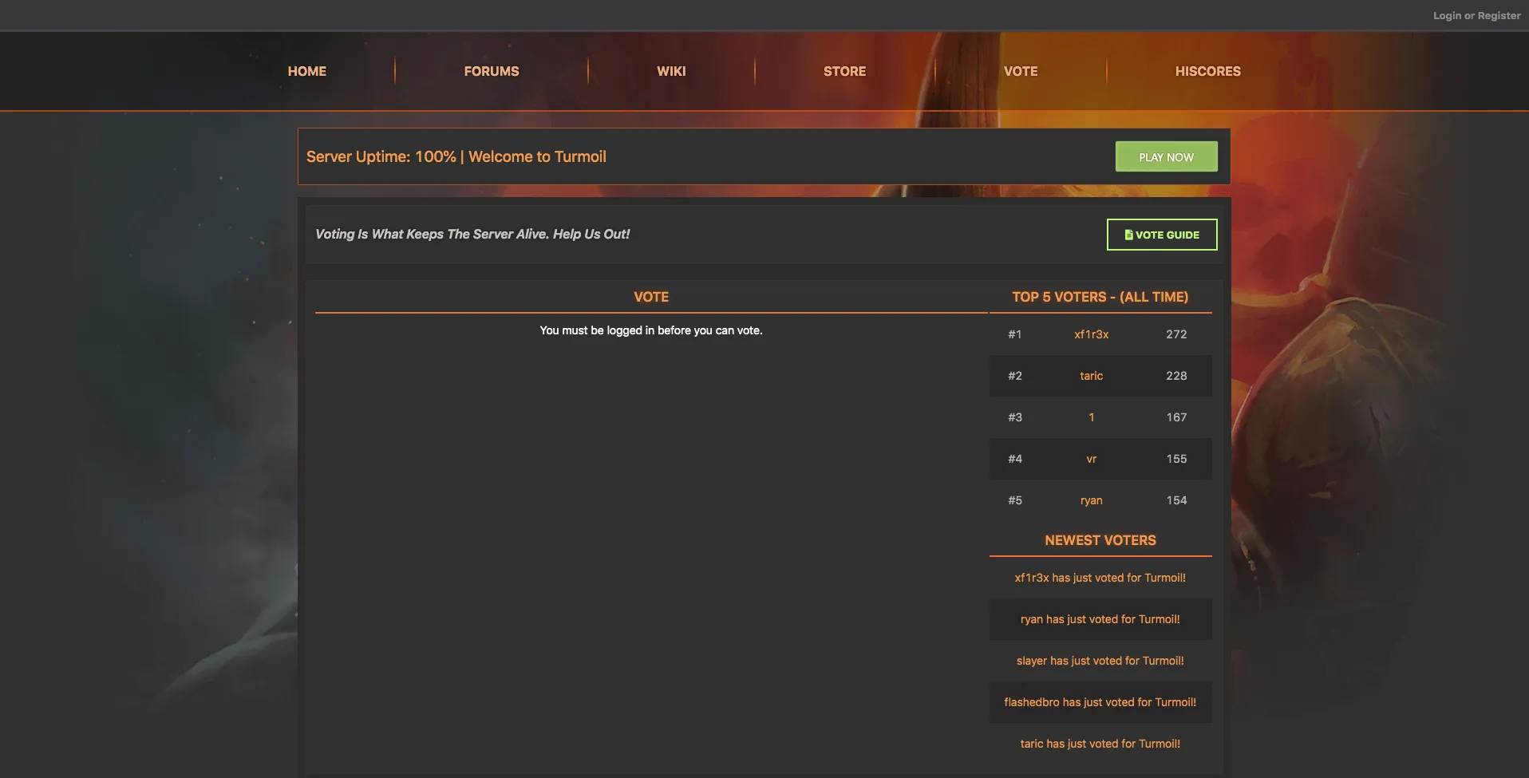1529x778 pixels.
Task: Click the document icon in Vote Guide button
Action: [x=1128, y=235]
